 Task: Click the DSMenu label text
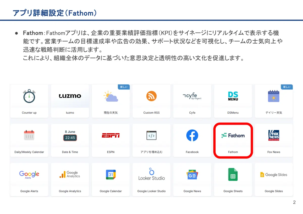[x=233, y=113]
